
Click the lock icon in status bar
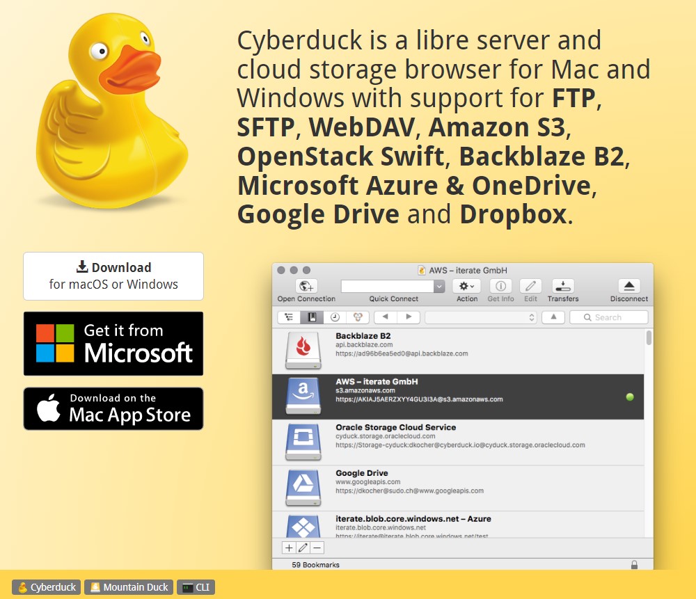tap(634, 564)
